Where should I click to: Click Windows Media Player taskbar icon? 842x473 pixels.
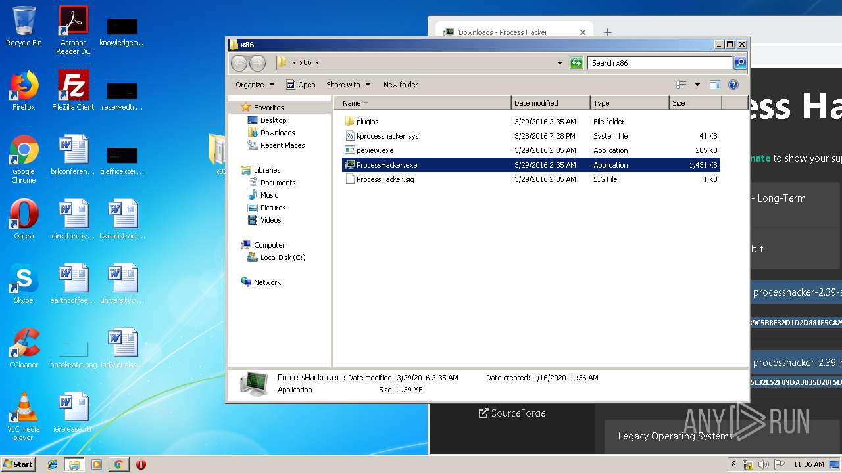[97, 464]
